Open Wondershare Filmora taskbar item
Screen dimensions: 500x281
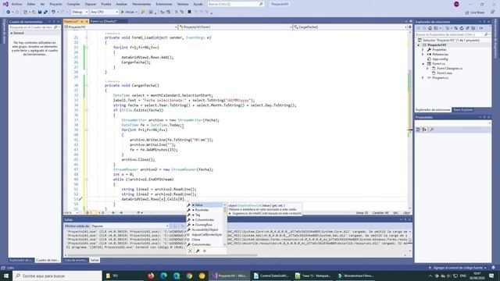[356, 276]
